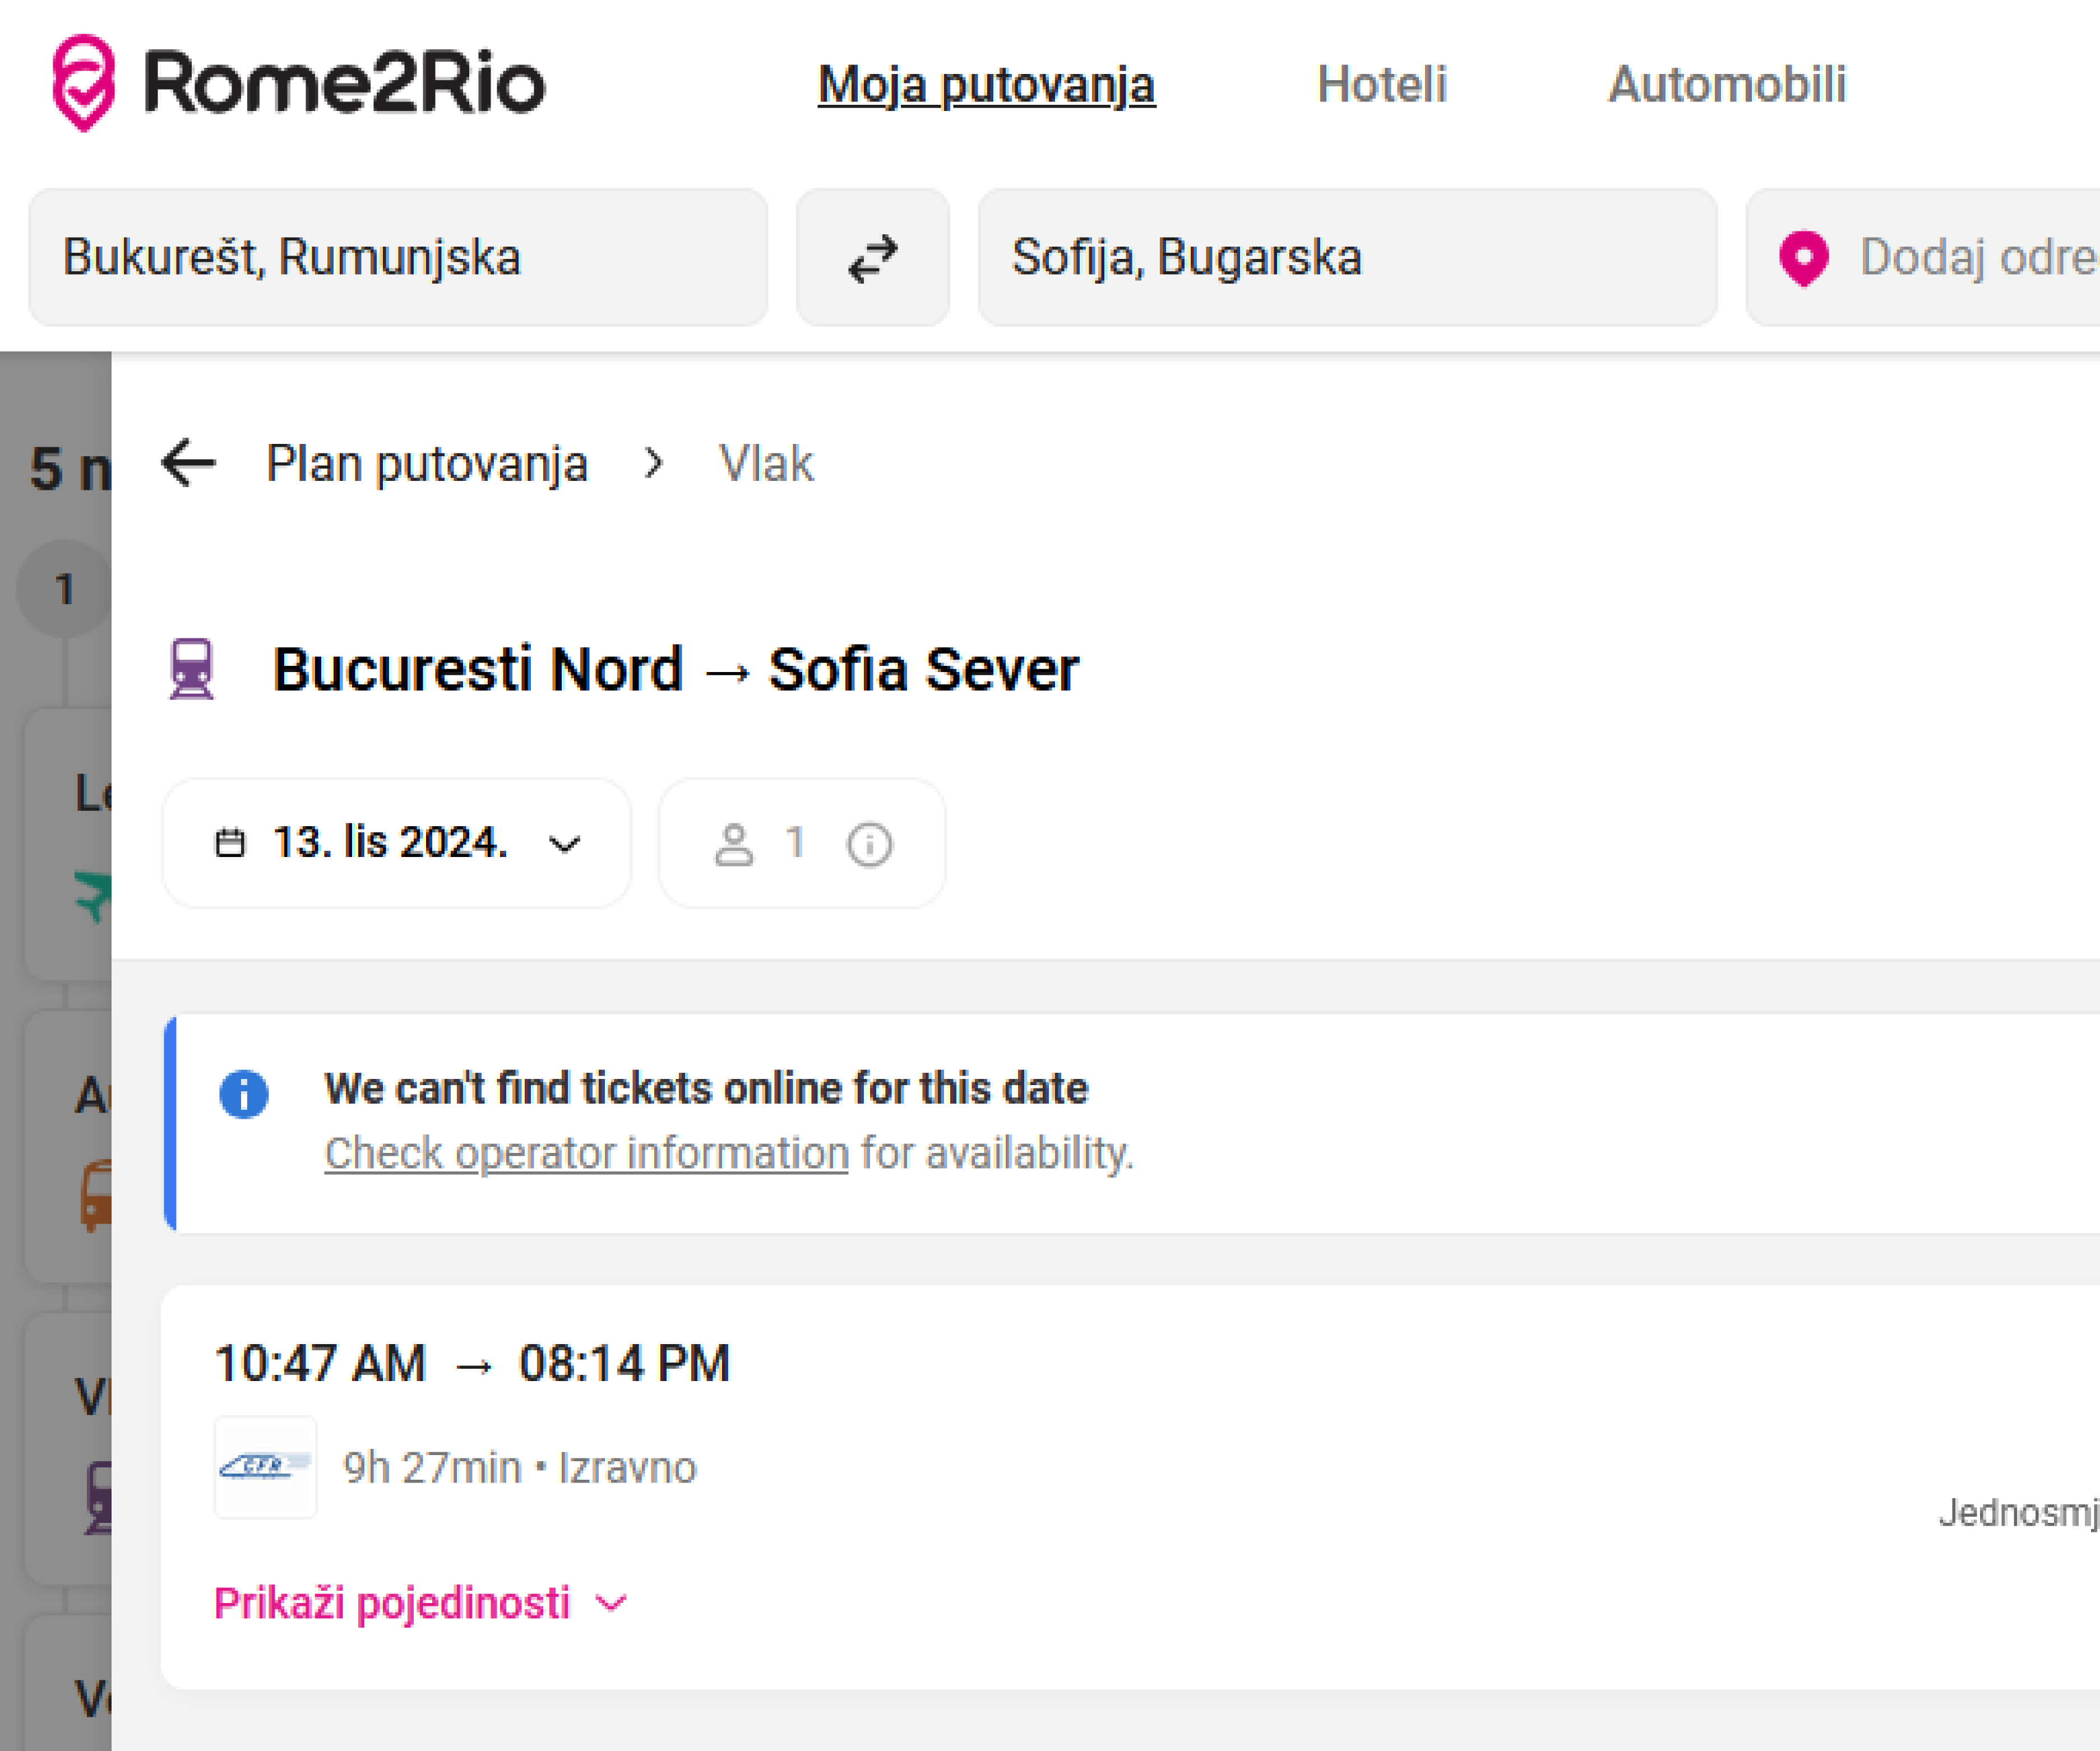Viewport: 2100px width, 1751px height.
Task: Open the Hoteli tab
Action: (1381, 84)
